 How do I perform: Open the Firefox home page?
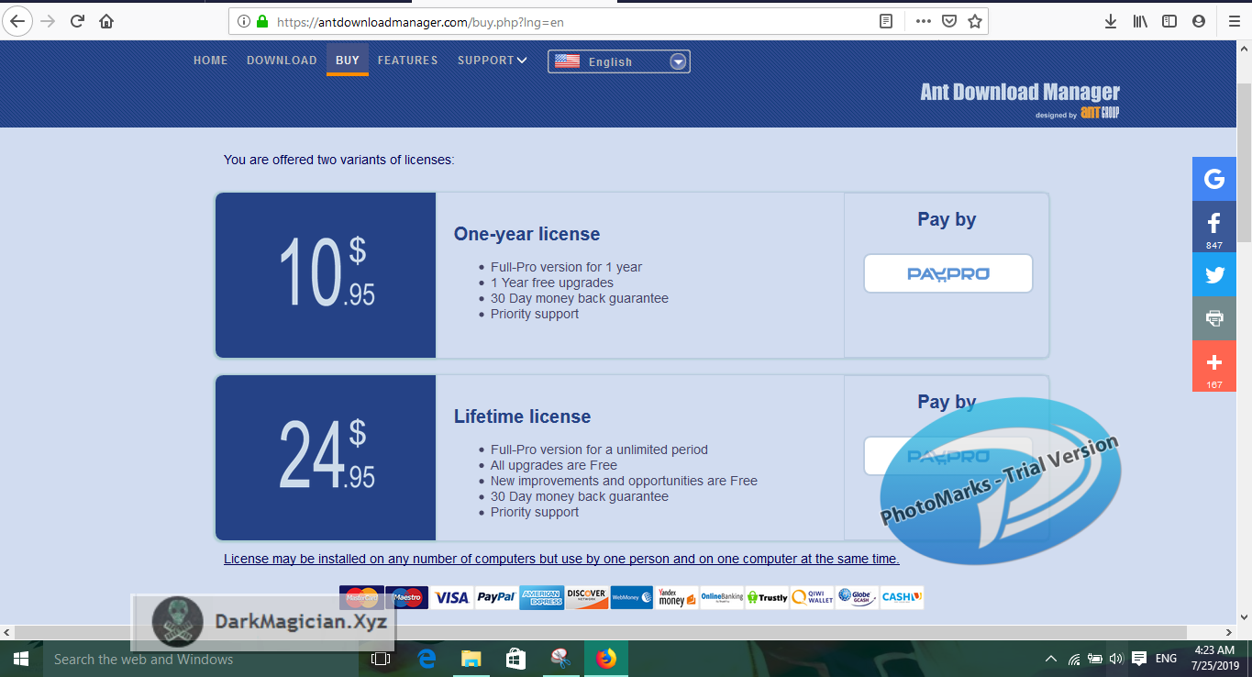click(106, 20)
